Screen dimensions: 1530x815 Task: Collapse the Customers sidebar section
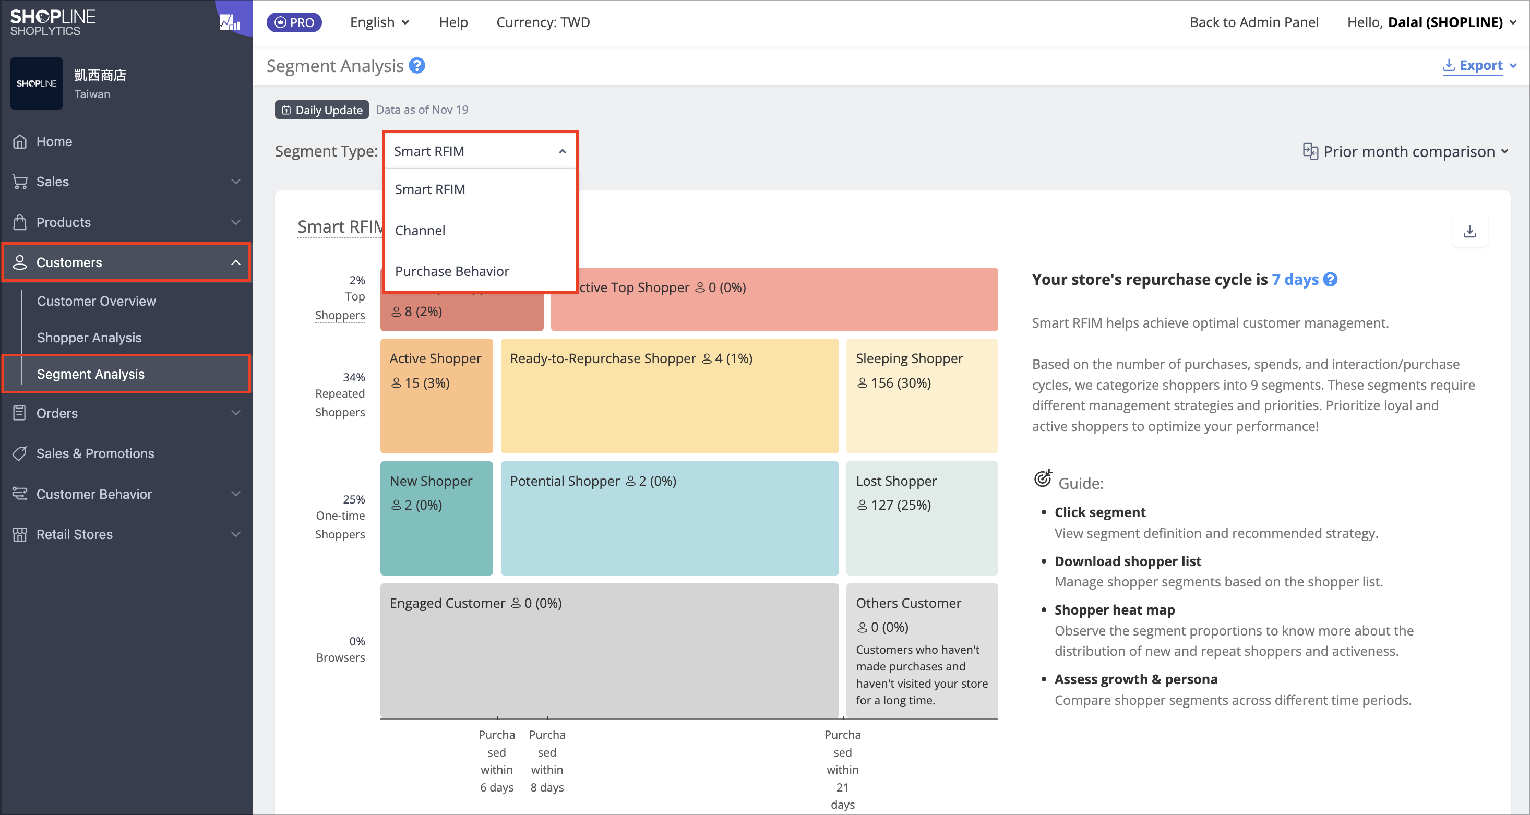coord(126,262)
